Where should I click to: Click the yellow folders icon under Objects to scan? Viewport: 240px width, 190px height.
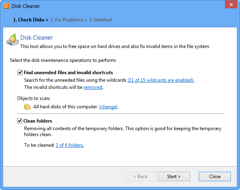tap(27, 107)
